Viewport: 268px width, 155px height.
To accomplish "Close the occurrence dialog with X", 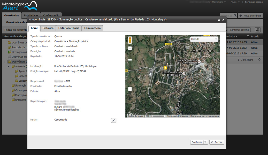I will pos(223,20).
